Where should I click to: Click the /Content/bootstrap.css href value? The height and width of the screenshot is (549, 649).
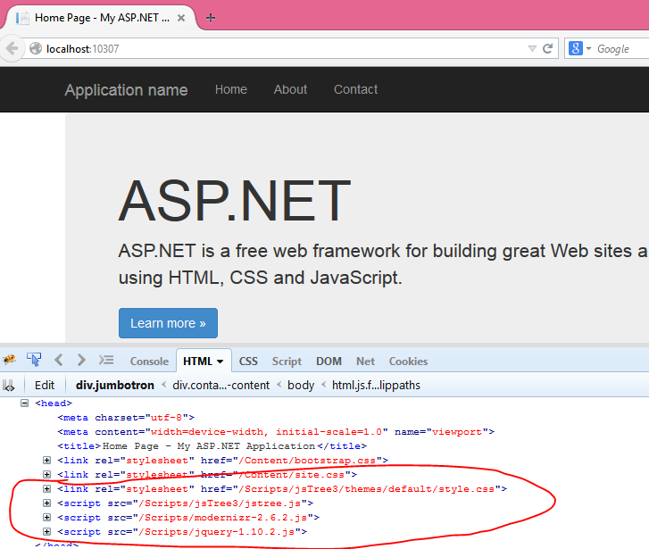(x=307, y=460)
